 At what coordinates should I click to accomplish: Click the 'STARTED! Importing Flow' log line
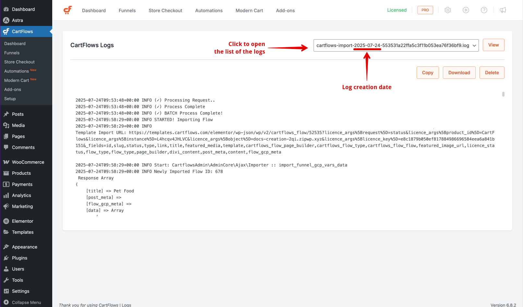pyautogui.click(x=144, y=120)
